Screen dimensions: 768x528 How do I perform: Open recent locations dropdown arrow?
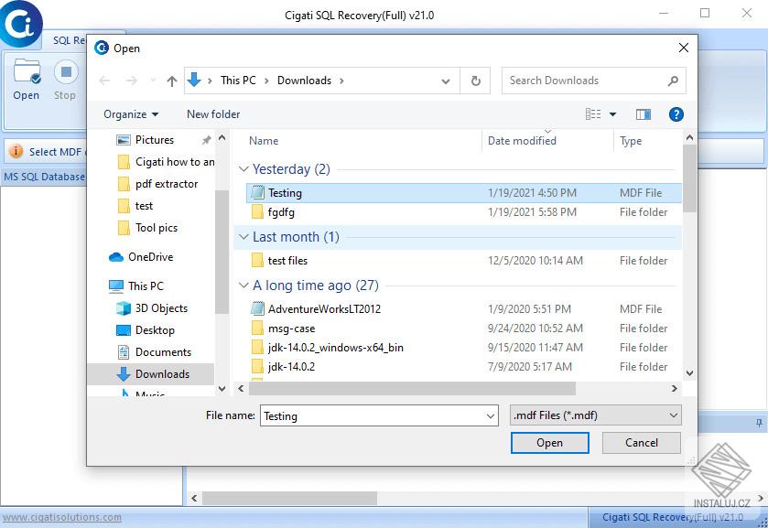click(x=153, y=81)
